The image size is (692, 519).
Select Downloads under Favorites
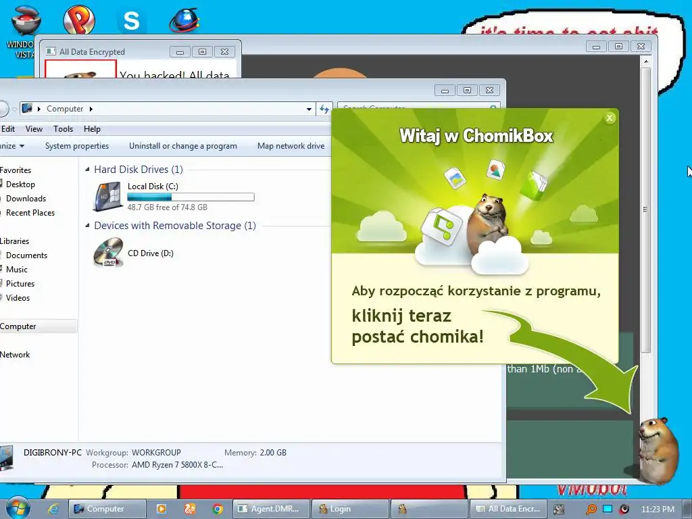click(26, 199)
